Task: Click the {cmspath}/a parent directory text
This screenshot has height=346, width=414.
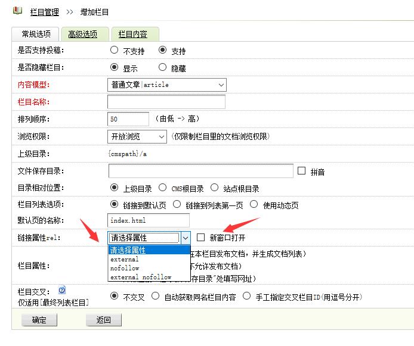Action: point(128,154)
